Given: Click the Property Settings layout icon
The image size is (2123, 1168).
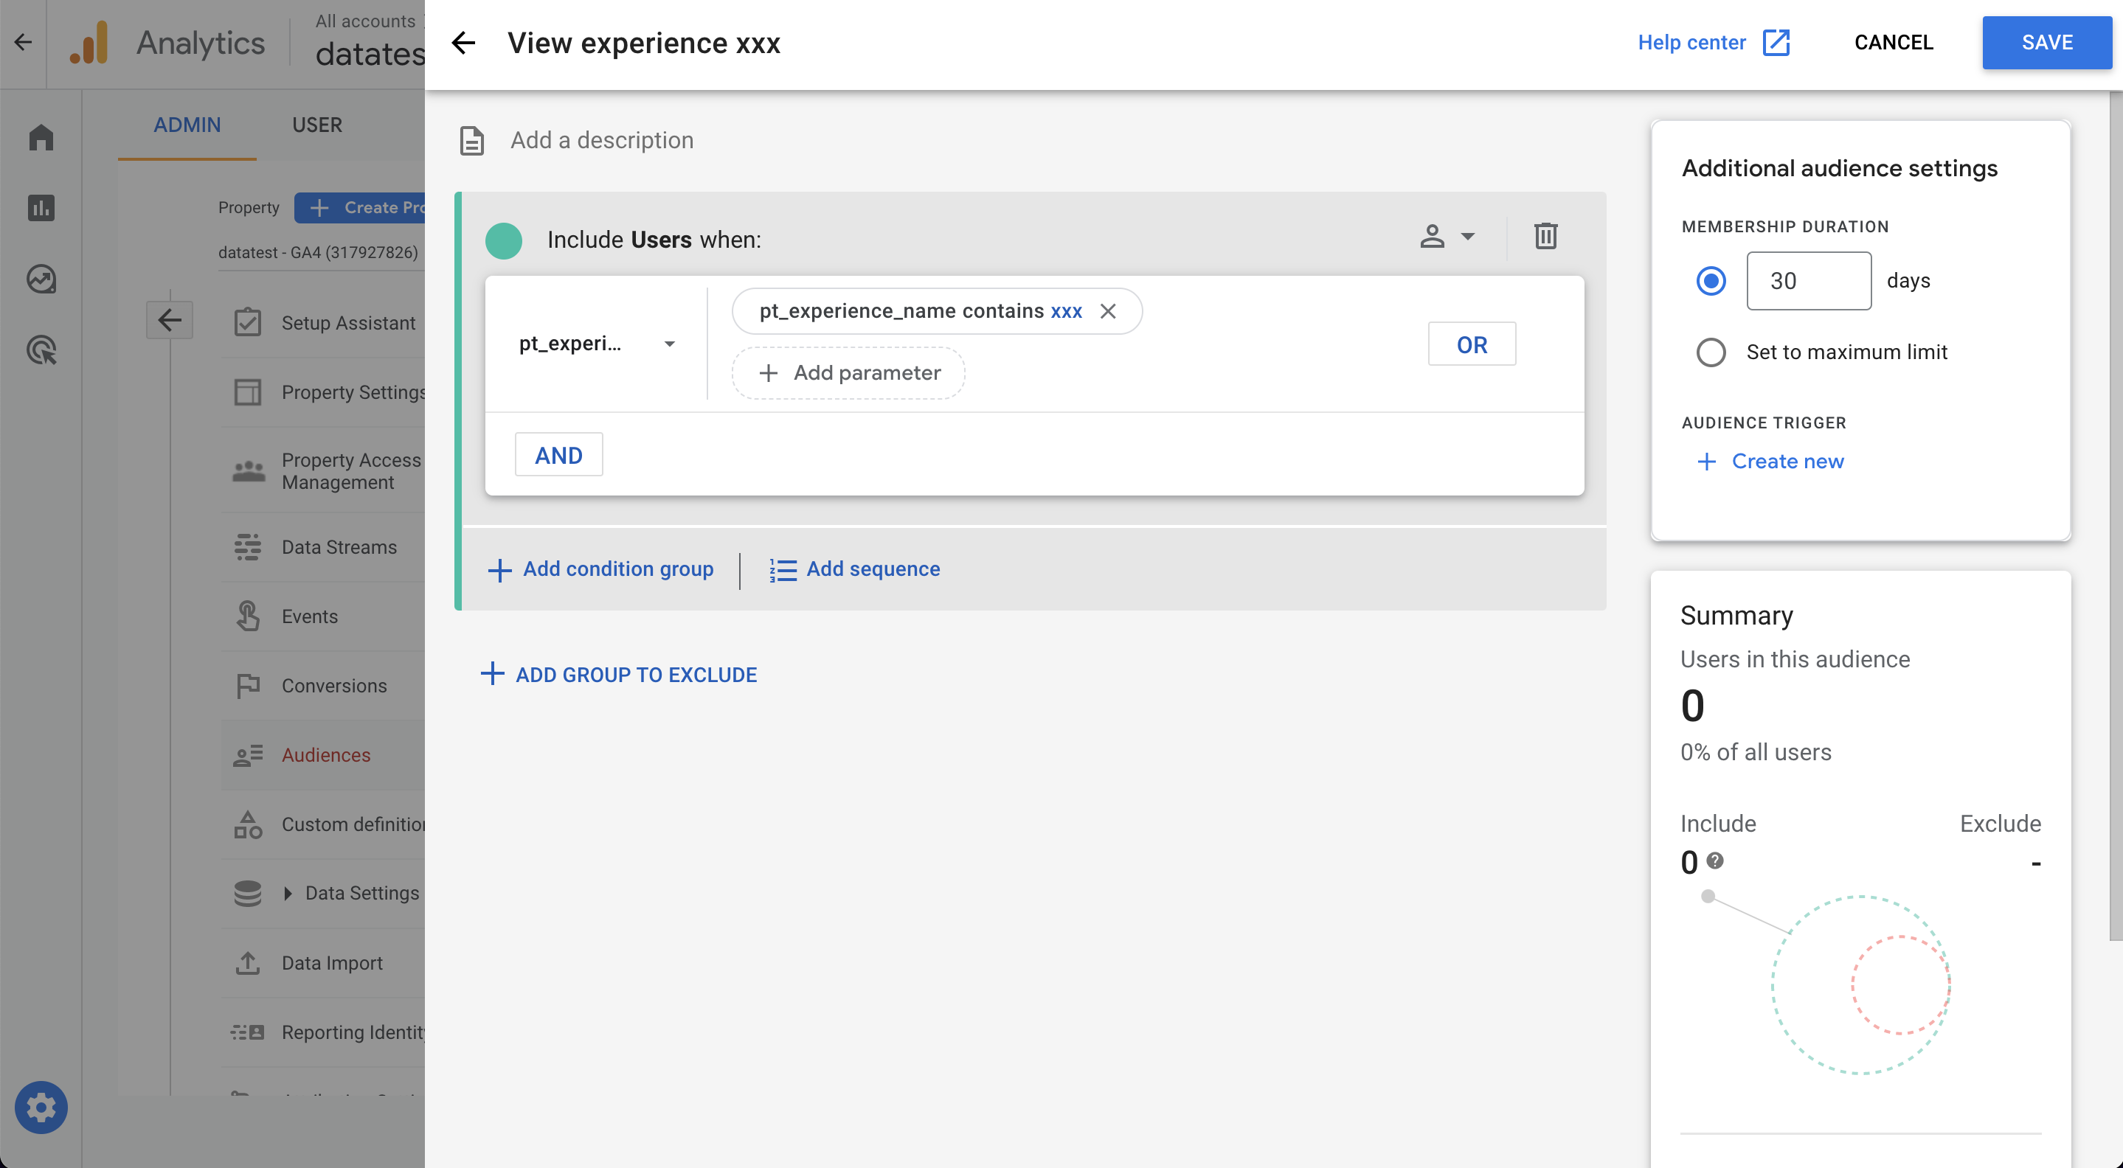Looking at the screenshot, I should click(x=247, y=392).
